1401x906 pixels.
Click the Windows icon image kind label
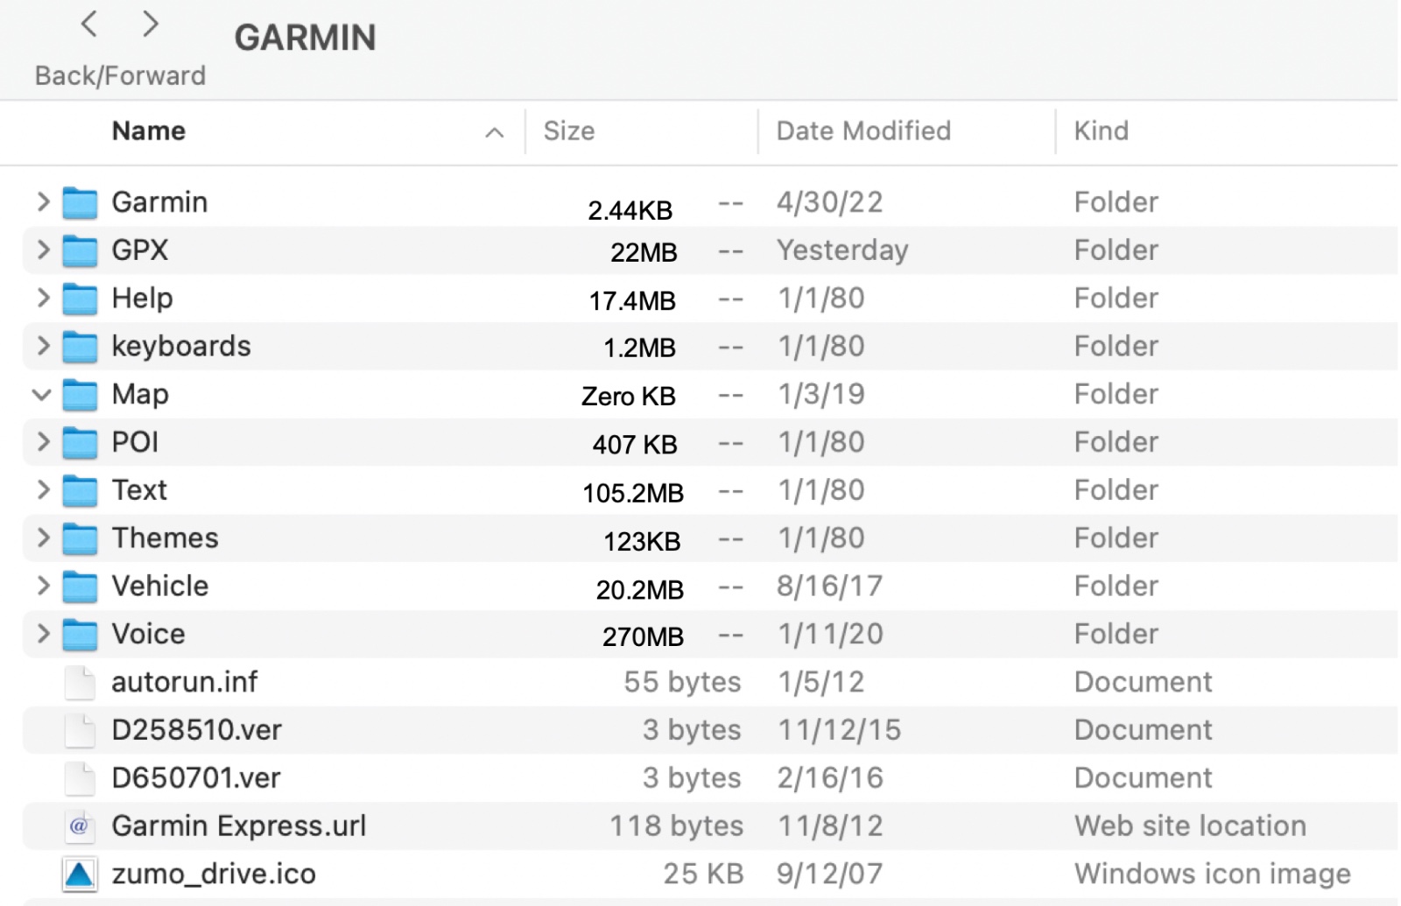[1213, 874]
